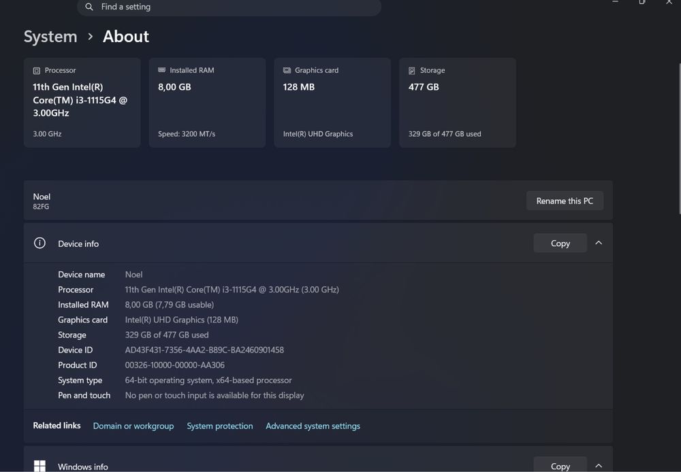681x472 pixels.
Task: Click the 82FG model text under Noel
Action: click(41, 207)
